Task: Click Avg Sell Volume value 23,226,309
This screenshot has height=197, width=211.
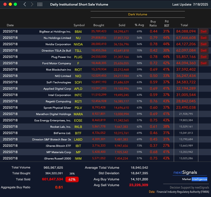Action: pyautogui.click(x=139, y=185)
